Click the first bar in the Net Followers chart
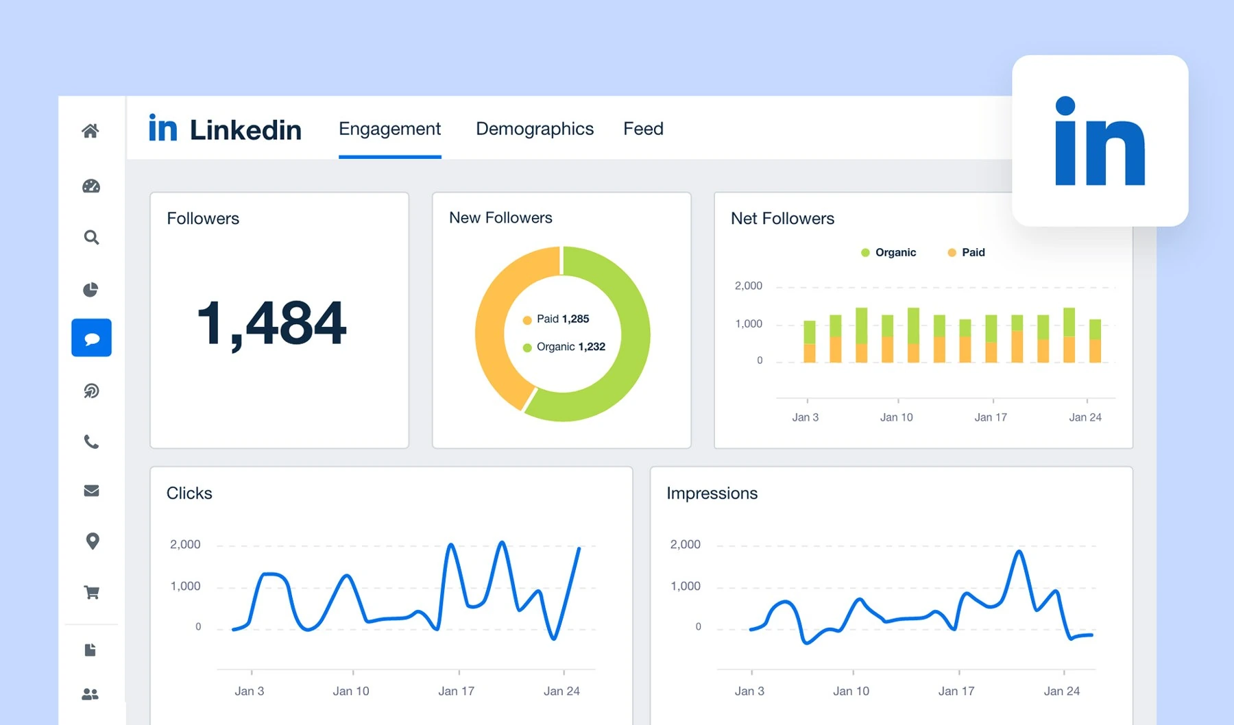 click(810, 341)
